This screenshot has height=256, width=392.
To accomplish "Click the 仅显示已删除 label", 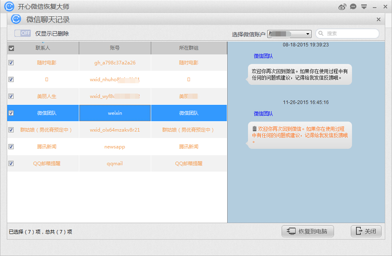I will coord(52,34).
